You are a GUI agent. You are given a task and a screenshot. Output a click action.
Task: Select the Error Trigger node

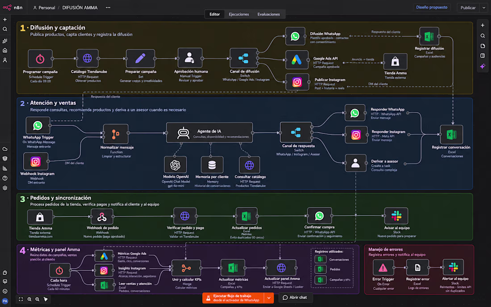[383, 268]
